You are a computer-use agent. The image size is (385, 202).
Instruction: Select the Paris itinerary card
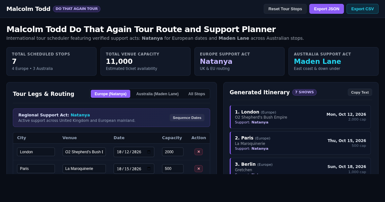(x=300, y=143)
